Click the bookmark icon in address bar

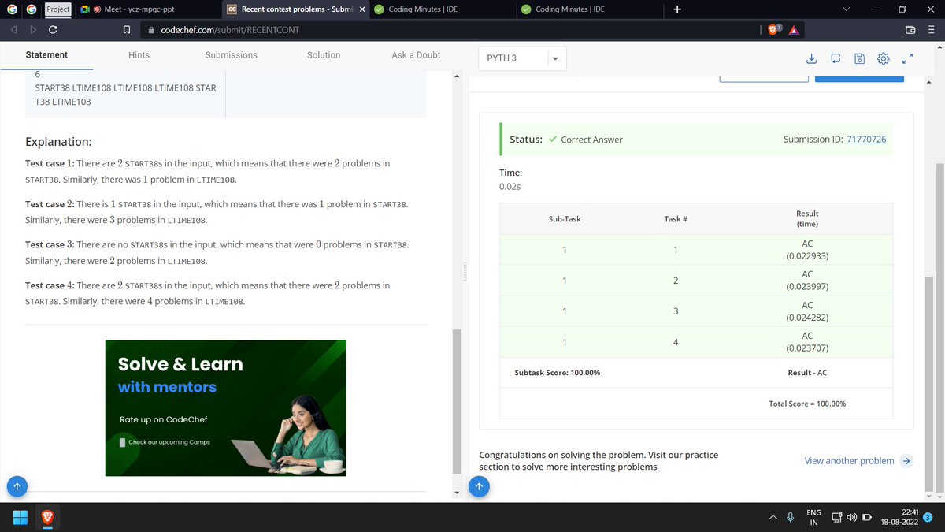click(126, 30)
